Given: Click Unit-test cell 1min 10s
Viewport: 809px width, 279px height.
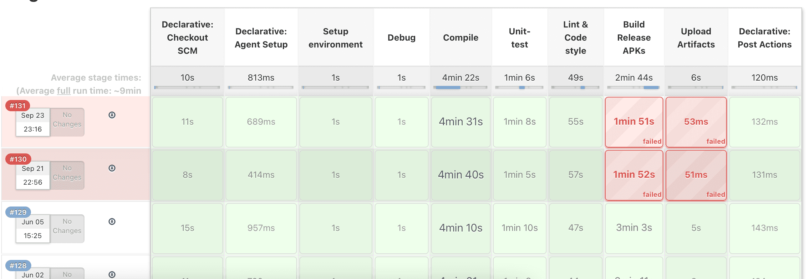Looking at the screenshot, I should point(519,228).
